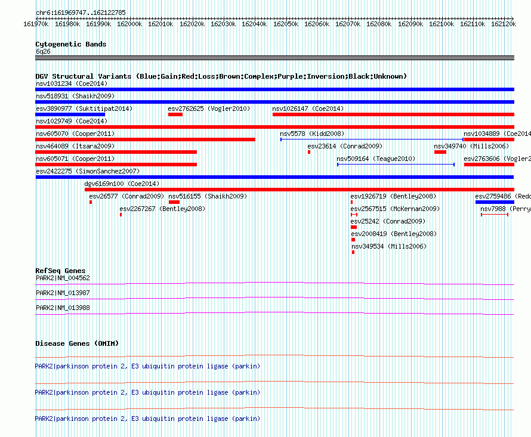
Task: Click the Cytogenetic Bands track title
Action: [71, 44]
